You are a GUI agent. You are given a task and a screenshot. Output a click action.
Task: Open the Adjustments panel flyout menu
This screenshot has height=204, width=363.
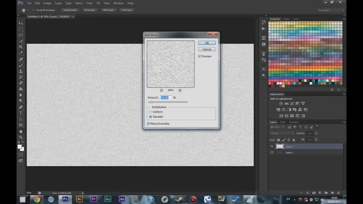(x=344, y=94)
